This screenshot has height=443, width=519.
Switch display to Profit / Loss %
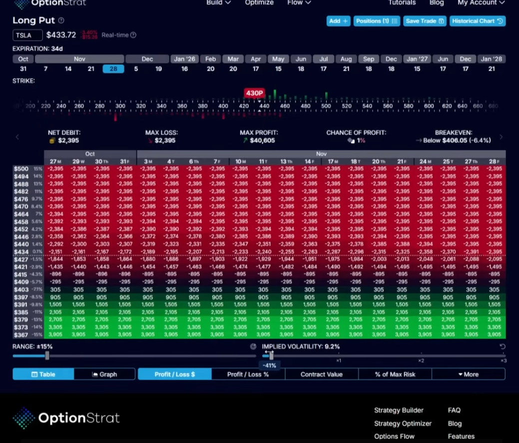click(248, 374)
